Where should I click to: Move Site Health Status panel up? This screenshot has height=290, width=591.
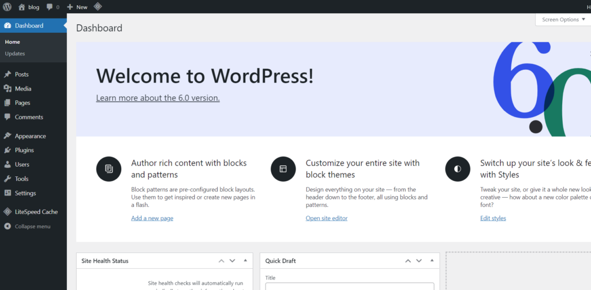point(222,261)
